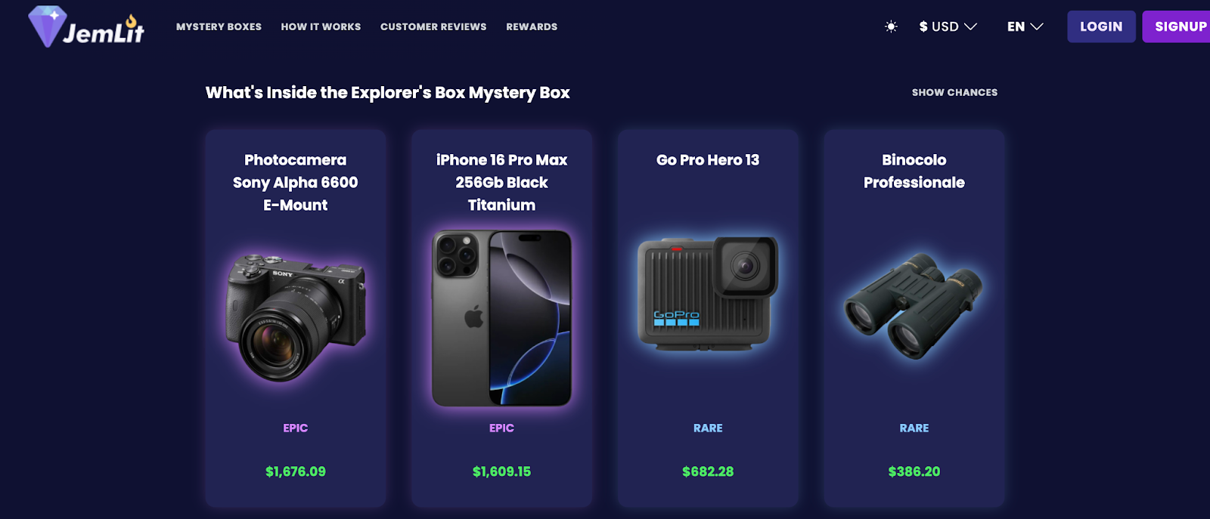Click the binoculars product image
The height and width of the screenshot is (519, 1210).
pos(914,305)
